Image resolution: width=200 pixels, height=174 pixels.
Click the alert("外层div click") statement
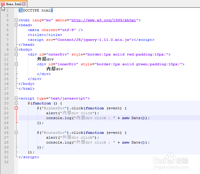[x=72, y=137]
